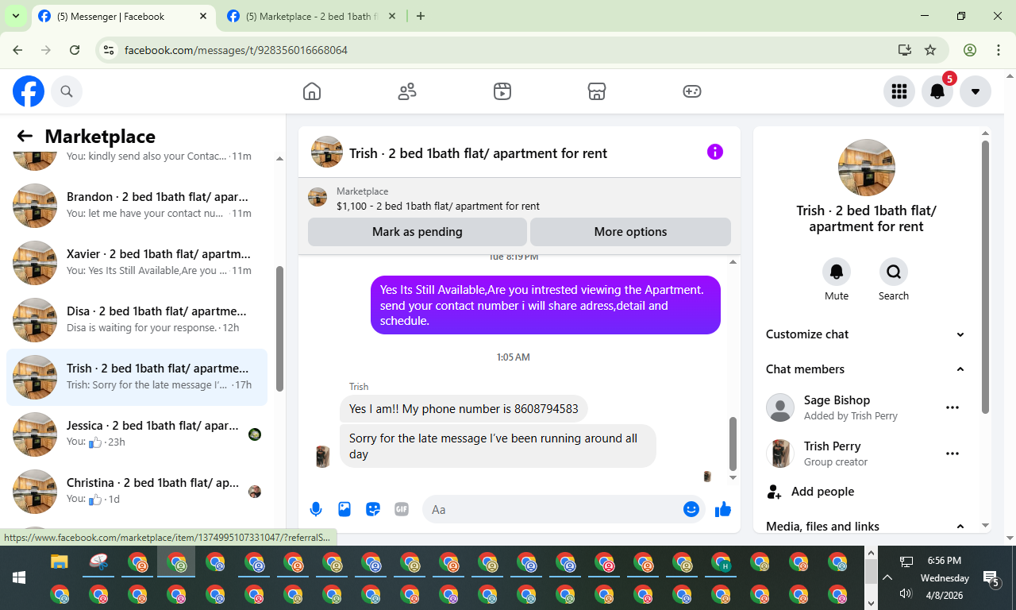Open Chrome three-dot menu

(x=999, y=50)
